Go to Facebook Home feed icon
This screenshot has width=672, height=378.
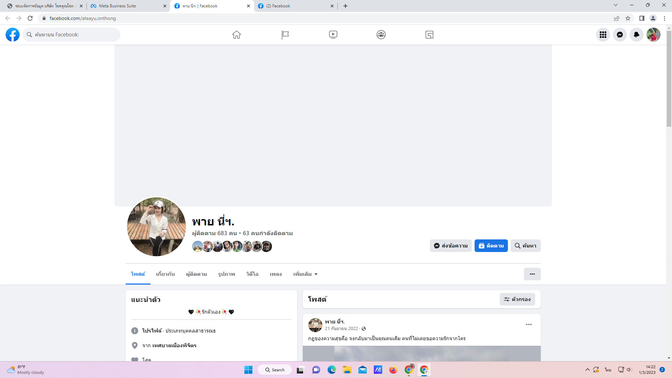237,35
